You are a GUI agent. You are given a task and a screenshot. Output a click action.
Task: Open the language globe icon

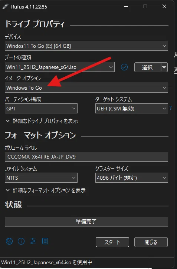[9, 241]
